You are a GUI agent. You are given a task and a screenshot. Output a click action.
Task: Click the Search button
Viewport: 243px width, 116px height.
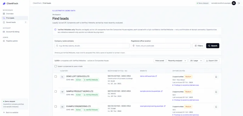[x=213, y=46]
